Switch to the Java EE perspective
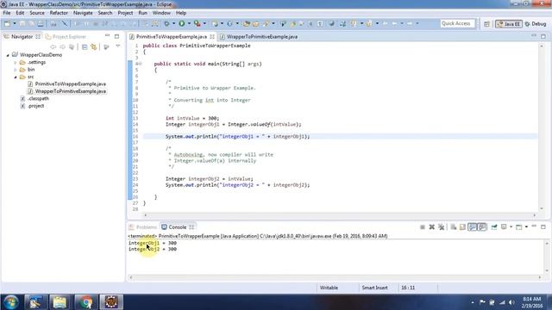The width and height of the screenshot is (552, 310). 509,24
